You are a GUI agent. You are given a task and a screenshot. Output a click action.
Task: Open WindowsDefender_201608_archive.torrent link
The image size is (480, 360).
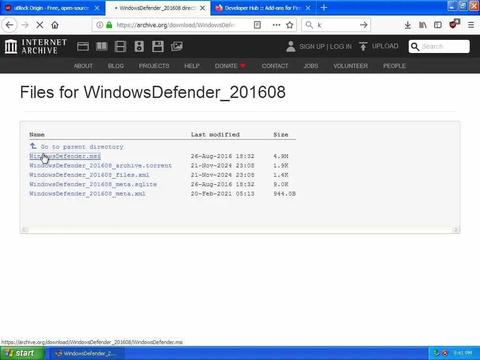(101, 165)
